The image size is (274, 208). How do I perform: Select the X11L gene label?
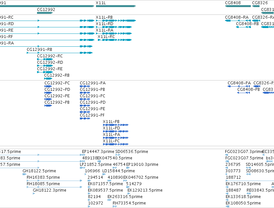point(101,3)
